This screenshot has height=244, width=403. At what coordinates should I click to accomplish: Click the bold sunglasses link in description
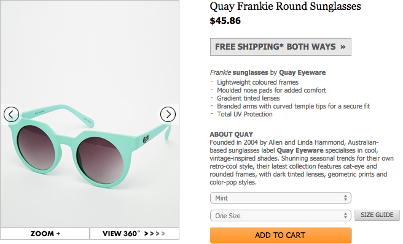click(x=250, y=72)
